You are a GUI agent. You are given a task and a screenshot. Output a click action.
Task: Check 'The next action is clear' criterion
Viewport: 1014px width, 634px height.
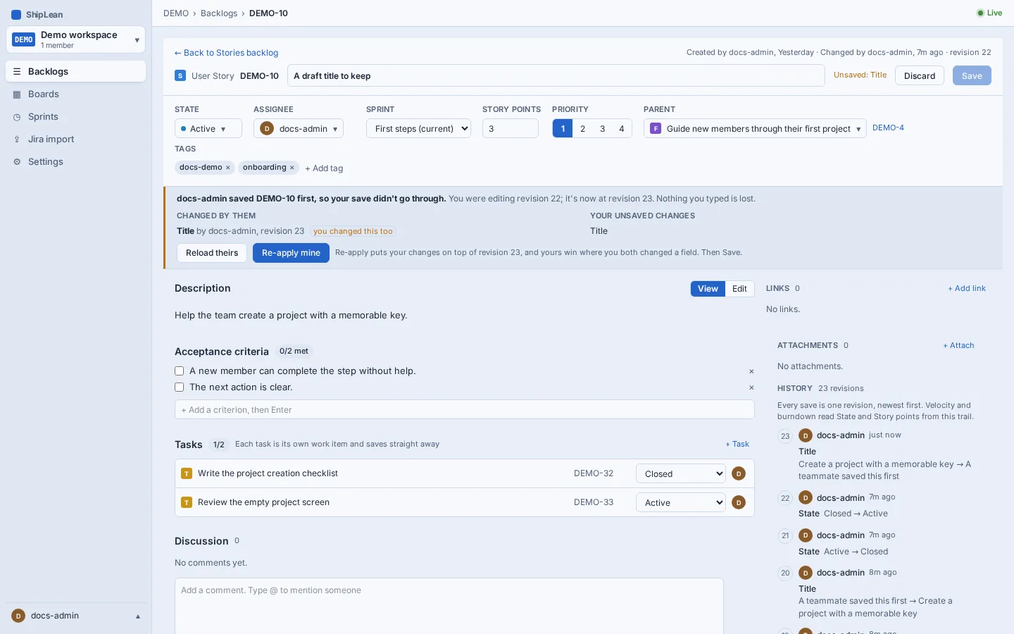(x=179, y=387)
